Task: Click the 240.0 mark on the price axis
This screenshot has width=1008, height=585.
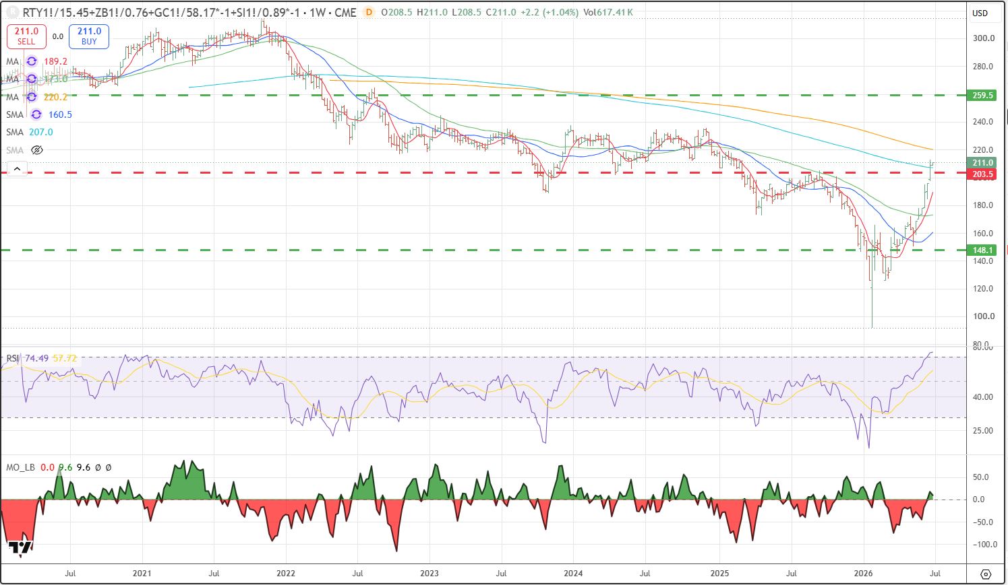Action: tap(984, 122)
